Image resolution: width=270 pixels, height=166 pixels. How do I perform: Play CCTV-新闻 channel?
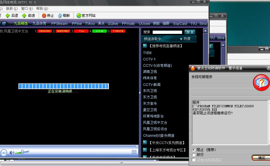(152, 84)
